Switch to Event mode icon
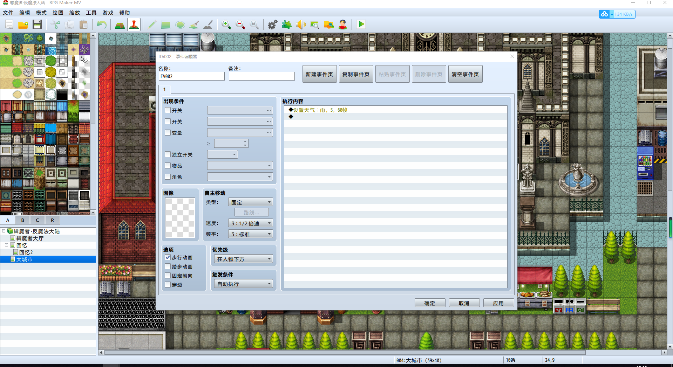The width and height of the screenshot is (673, 367). [x=134, y=25]
